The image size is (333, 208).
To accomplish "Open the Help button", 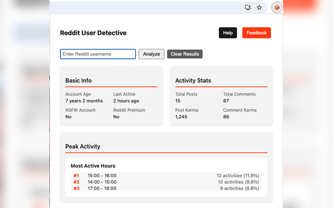I will tap(228, 33).
